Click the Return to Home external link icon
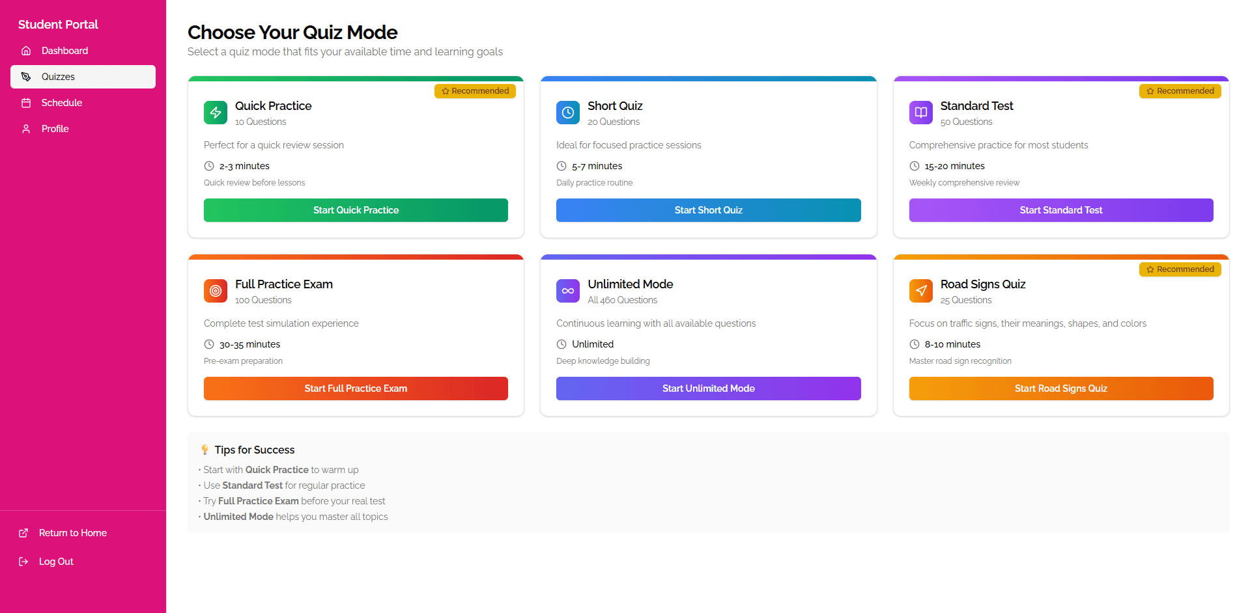 [x=23, y=532]
